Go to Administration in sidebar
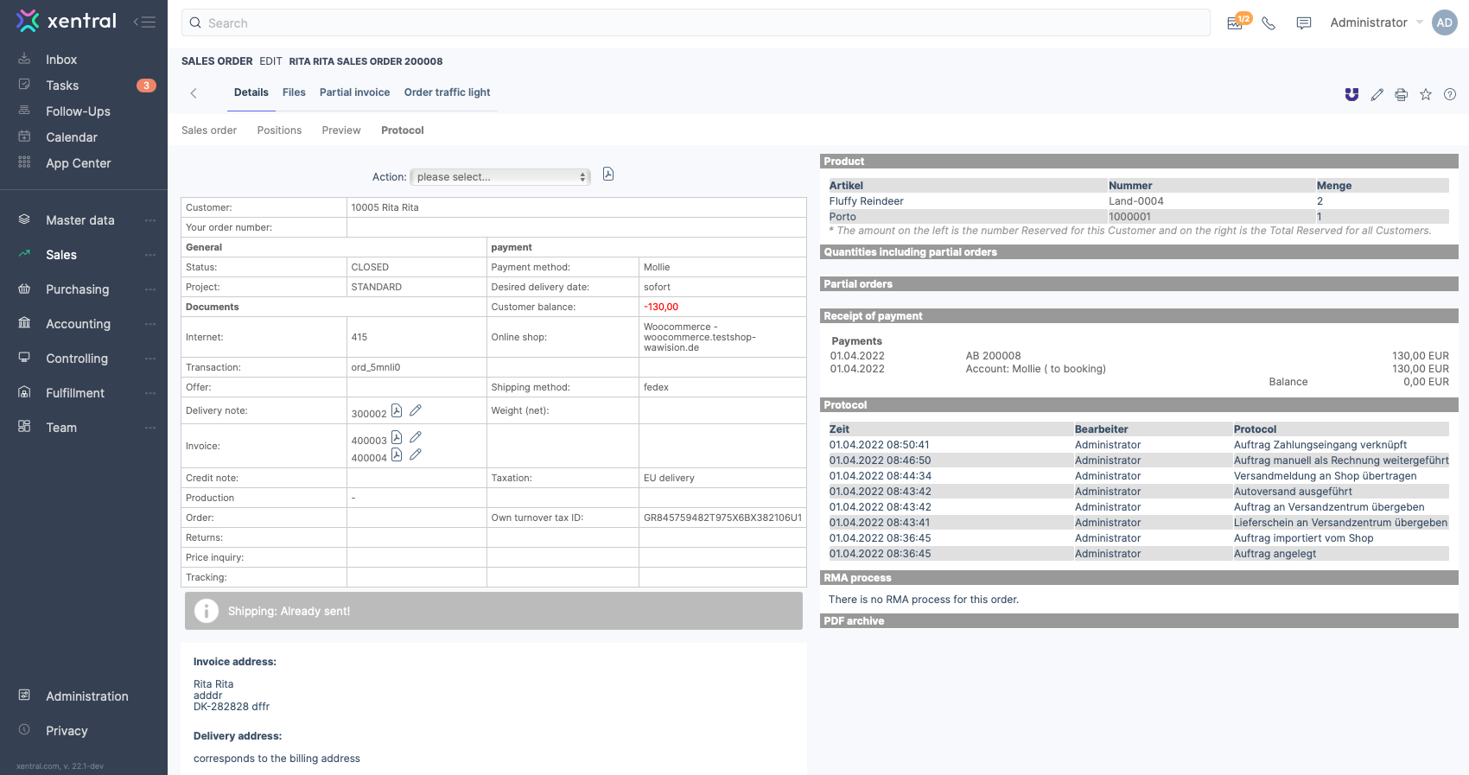The image size is (1469, 775). pos(86,696)
